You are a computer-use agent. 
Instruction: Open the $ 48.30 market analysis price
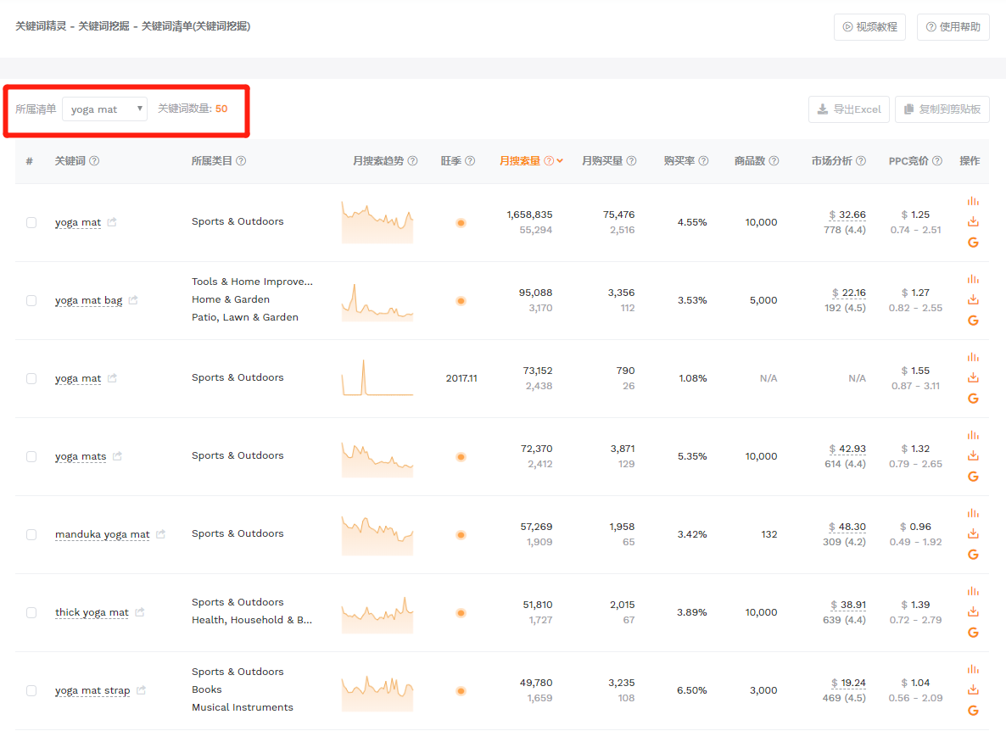[847, 527]
